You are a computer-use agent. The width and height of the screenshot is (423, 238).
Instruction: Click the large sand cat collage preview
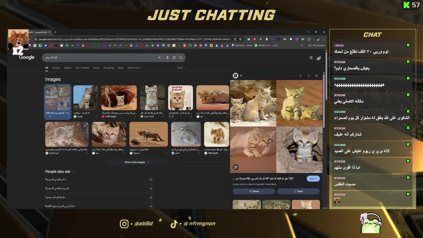pos(276,126)
